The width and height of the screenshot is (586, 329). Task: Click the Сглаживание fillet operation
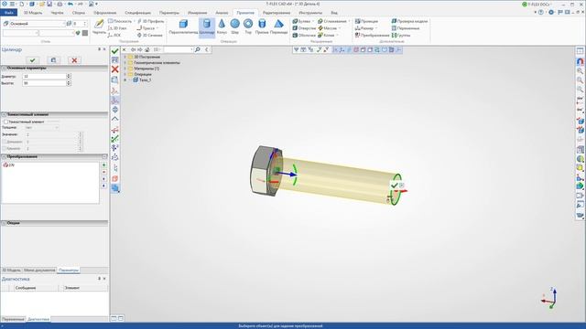coord(331,21)
